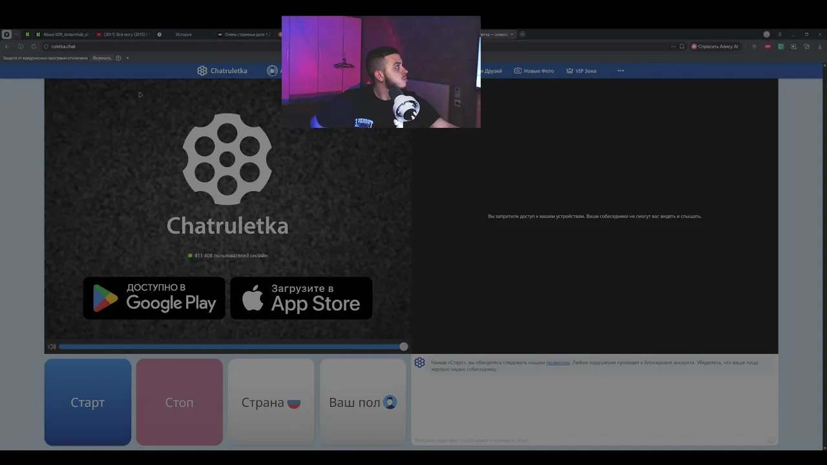Click the Старт button
The height and width of the screenshot is (465, 827).
88,402
